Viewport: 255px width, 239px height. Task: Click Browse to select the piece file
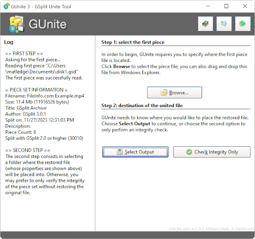(x=174, y=92)
